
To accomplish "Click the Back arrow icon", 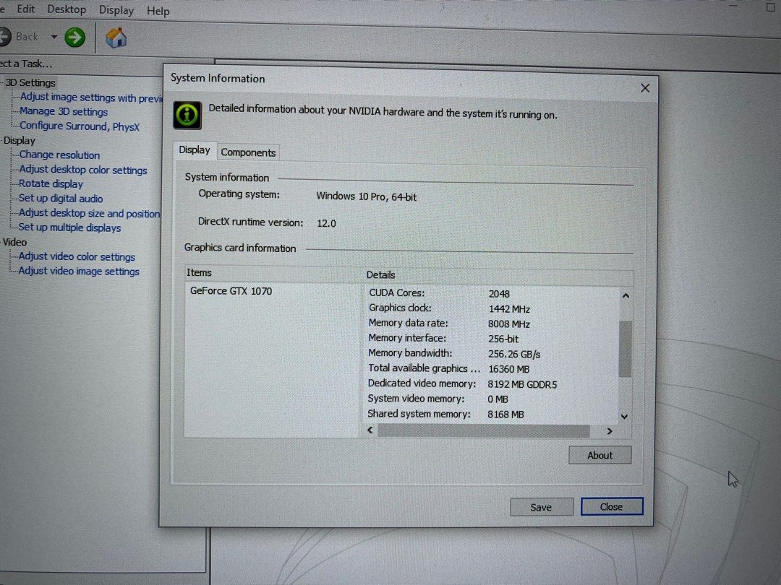I will 4,36.
